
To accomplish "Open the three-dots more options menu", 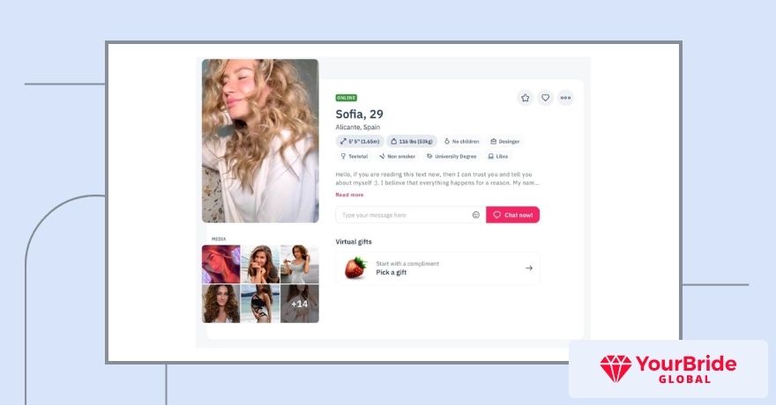I will click(565, 98).
